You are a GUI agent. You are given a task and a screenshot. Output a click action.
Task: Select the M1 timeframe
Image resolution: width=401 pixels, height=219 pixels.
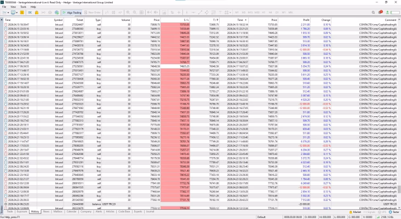(x=237, y=12)
